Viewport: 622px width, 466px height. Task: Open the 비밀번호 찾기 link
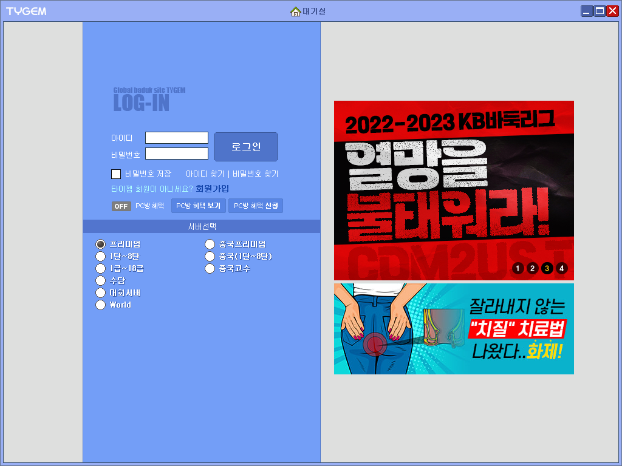[x=256, y=174]
